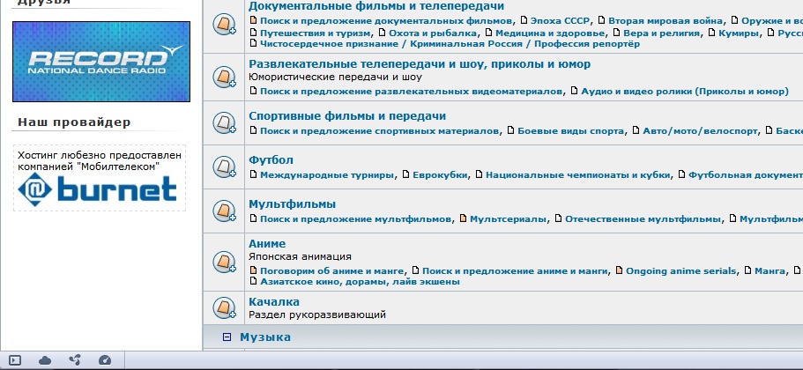Click the orange page icon before Мультсериалы
Image resolution: width=803 pixels, height=370 pixels.
pyautogui.click(x=464, y=218)
